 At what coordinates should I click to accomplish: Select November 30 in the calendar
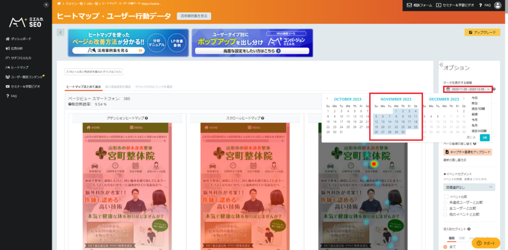pyautogui.click(x=403, y=132)
